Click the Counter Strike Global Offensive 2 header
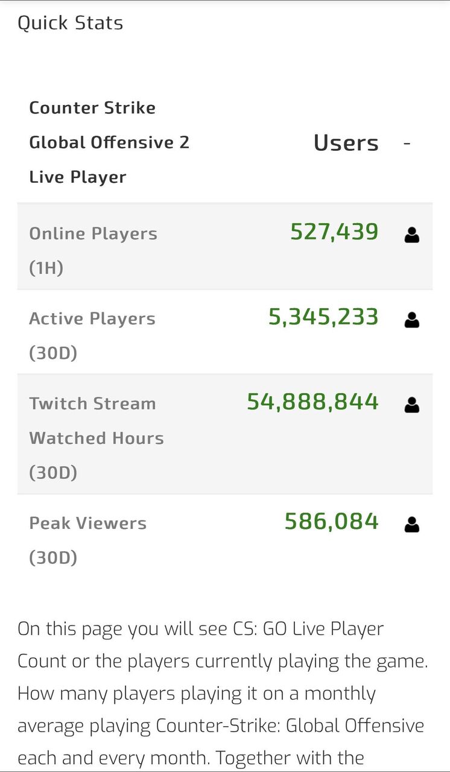 click(x=109, y=142)
